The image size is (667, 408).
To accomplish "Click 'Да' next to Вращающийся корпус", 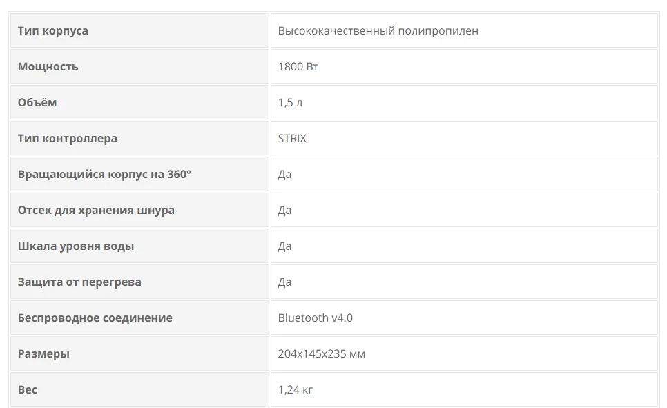I will [x=284, y=174].
